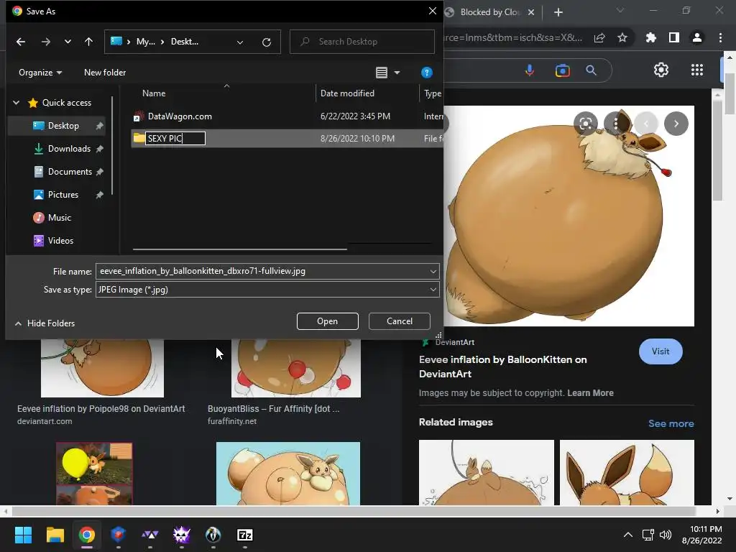Toggle Chrome side panel

[x=674, y=38]
